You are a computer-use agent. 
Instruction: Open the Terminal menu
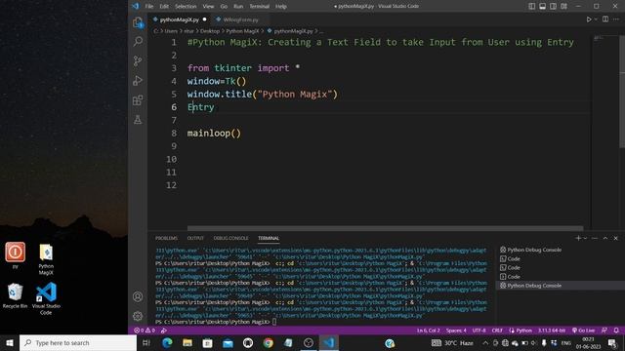coord(259,6)
